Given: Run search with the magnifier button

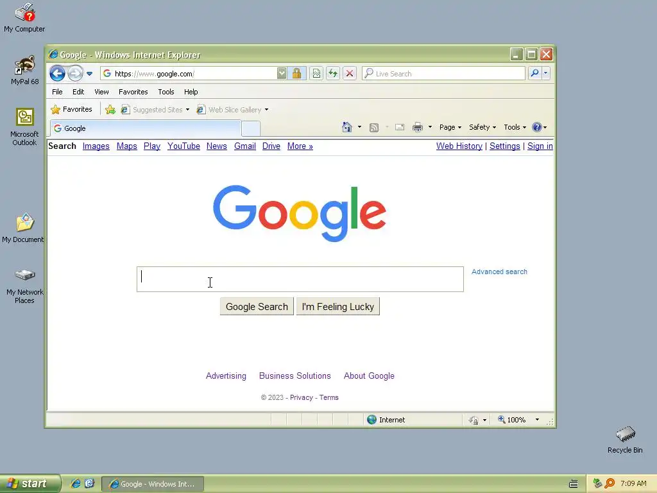Looking at the screenshot, I should 534,73.
